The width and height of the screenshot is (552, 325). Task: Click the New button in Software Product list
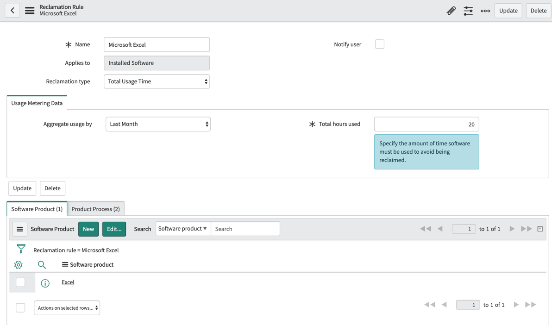(88, 229)
